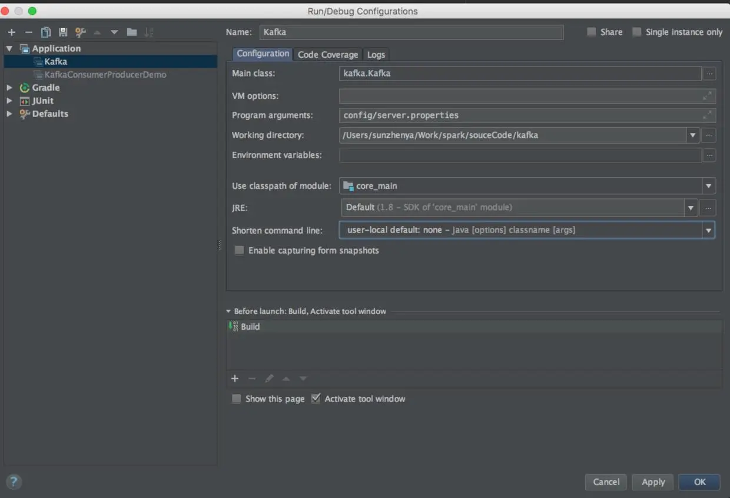This screenshot has height=498, width=730.
Task: Enable the Share checkbox
Action: pyautogui.click(x=592, y=32)
